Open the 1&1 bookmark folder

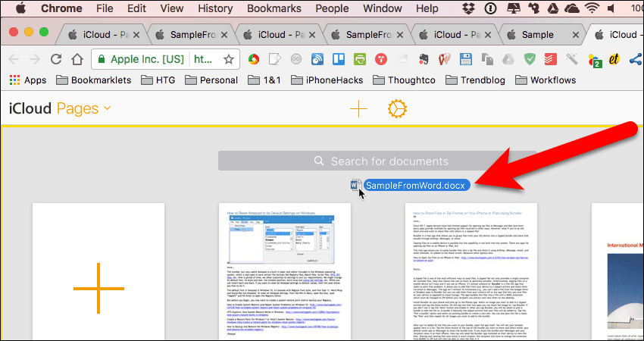coord(264,80)
